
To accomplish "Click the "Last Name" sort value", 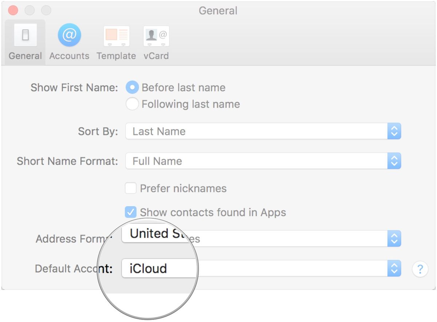I will 159,131.
